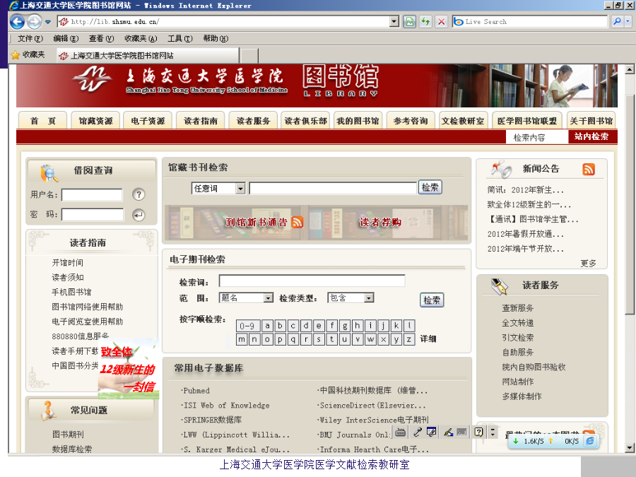
Task: Open the recent pages arrow beside Forward
Action: pyautogui.click(x=48, y=22)
